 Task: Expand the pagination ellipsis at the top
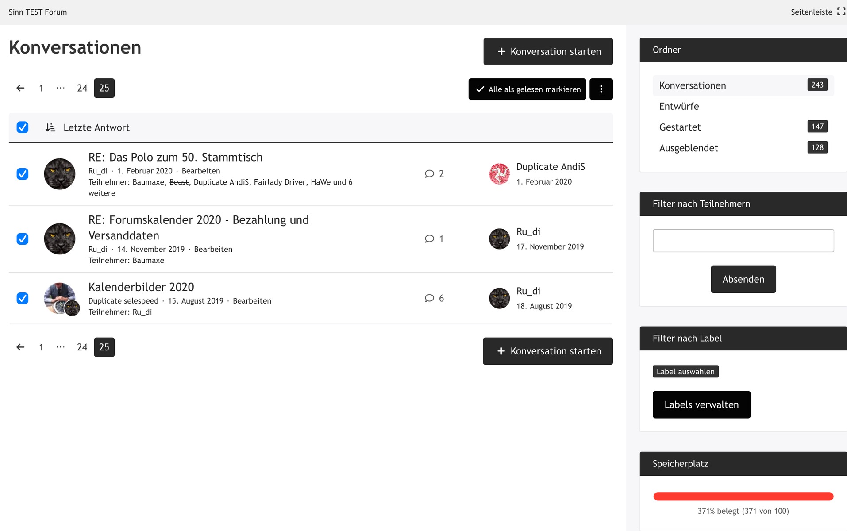tap(61, 88)
